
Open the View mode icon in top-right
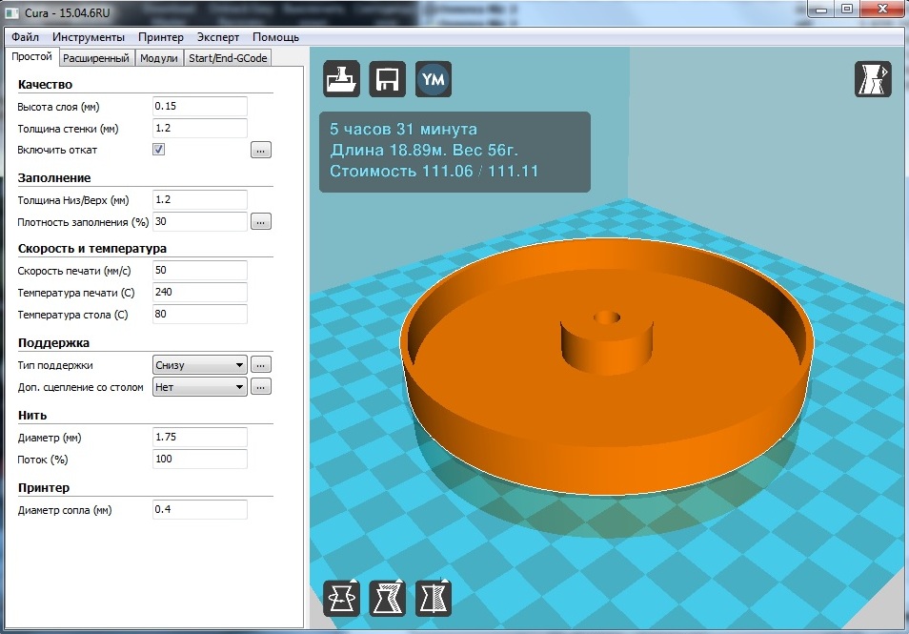tap(872, 79)
